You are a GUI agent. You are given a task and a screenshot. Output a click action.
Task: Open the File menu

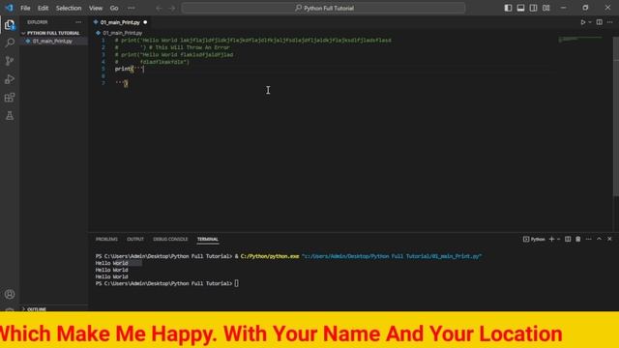[25, 8]
